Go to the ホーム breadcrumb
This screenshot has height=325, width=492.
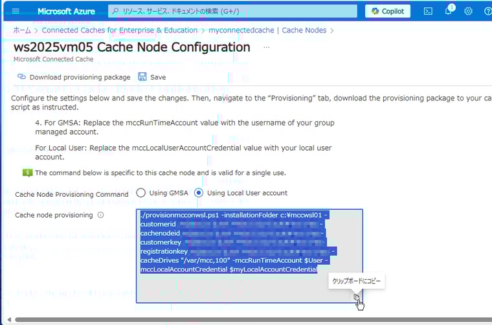[x=22, y=30]
